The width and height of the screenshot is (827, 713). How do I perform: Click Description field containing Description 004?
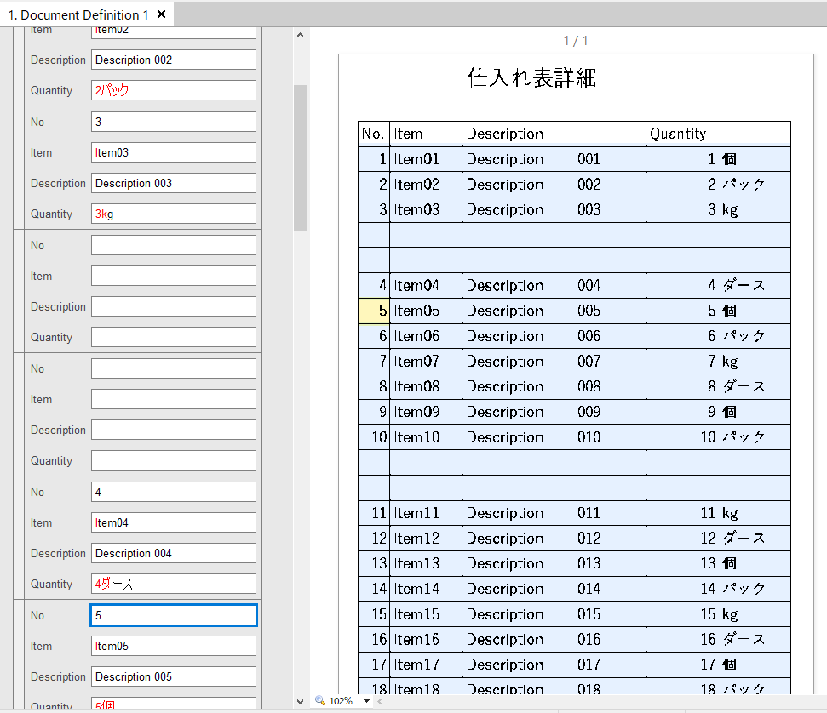point(174,553)
